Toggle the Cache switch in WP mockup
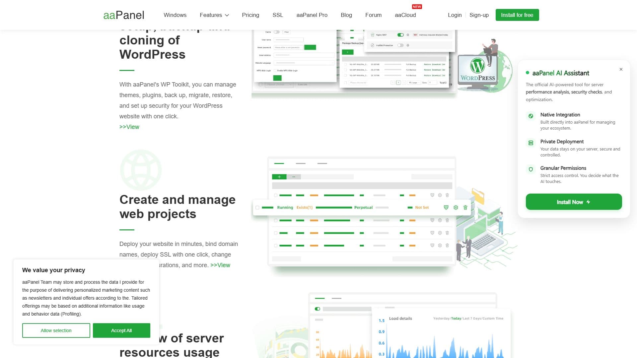Screen dimensions: 637x358 coord(277,32)
